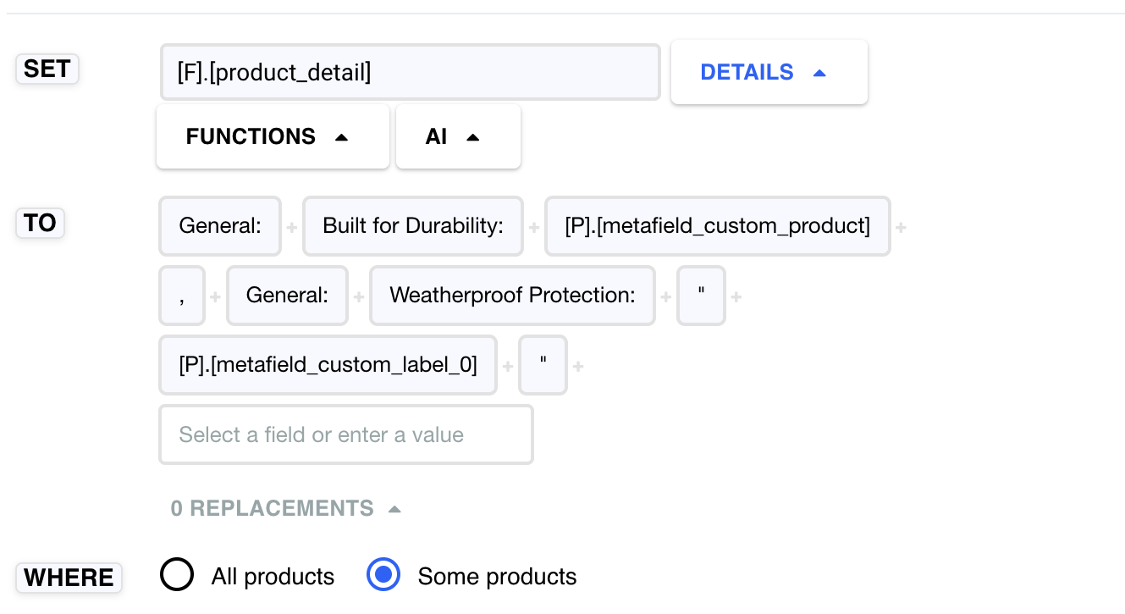Click the plus icon after the last quote chip

click(x=577, y=365)
